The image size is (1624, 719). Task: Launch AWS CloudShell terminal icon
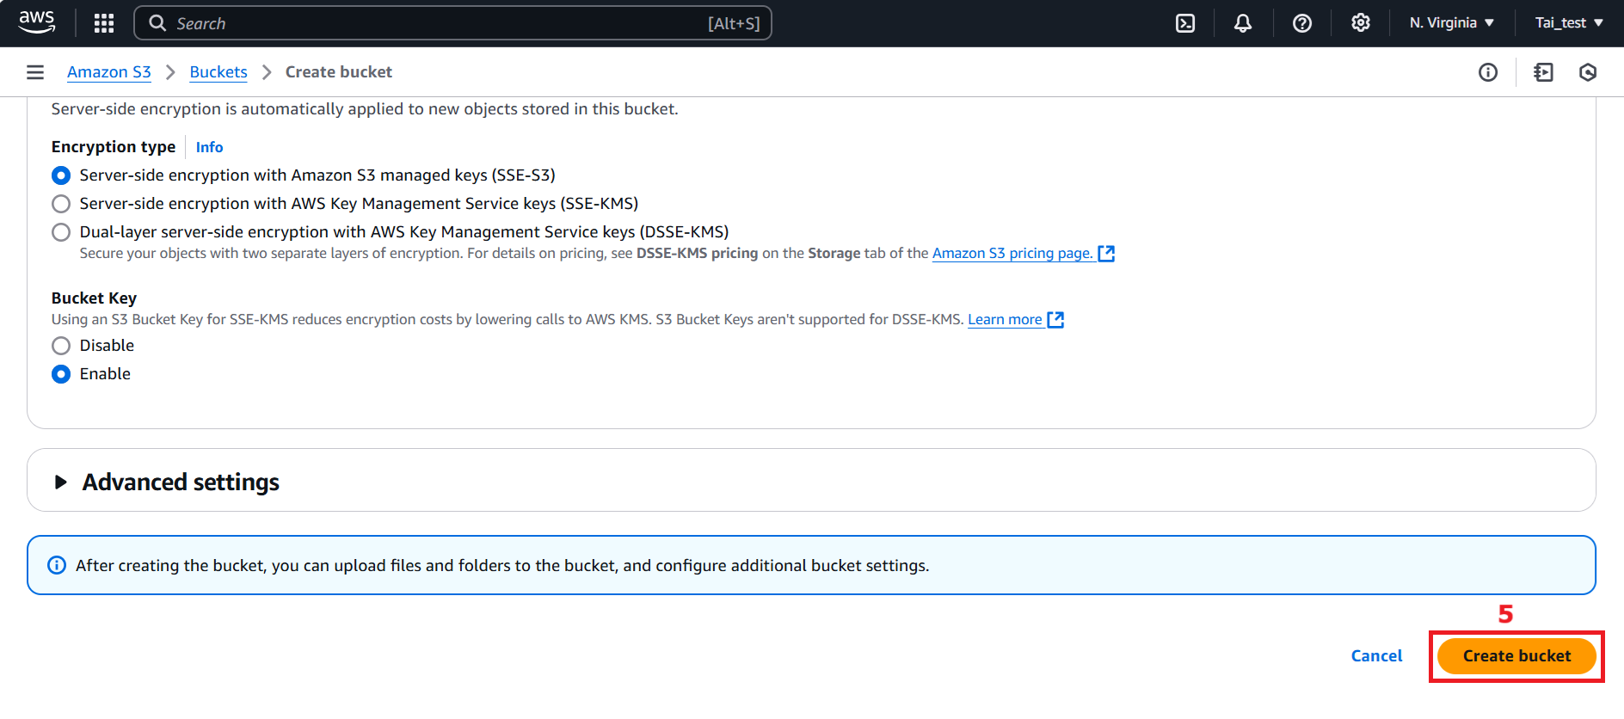1185,23
